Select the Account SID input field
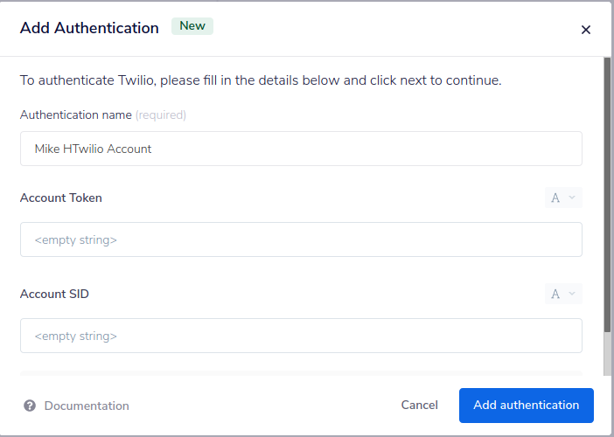 [301, 336]
